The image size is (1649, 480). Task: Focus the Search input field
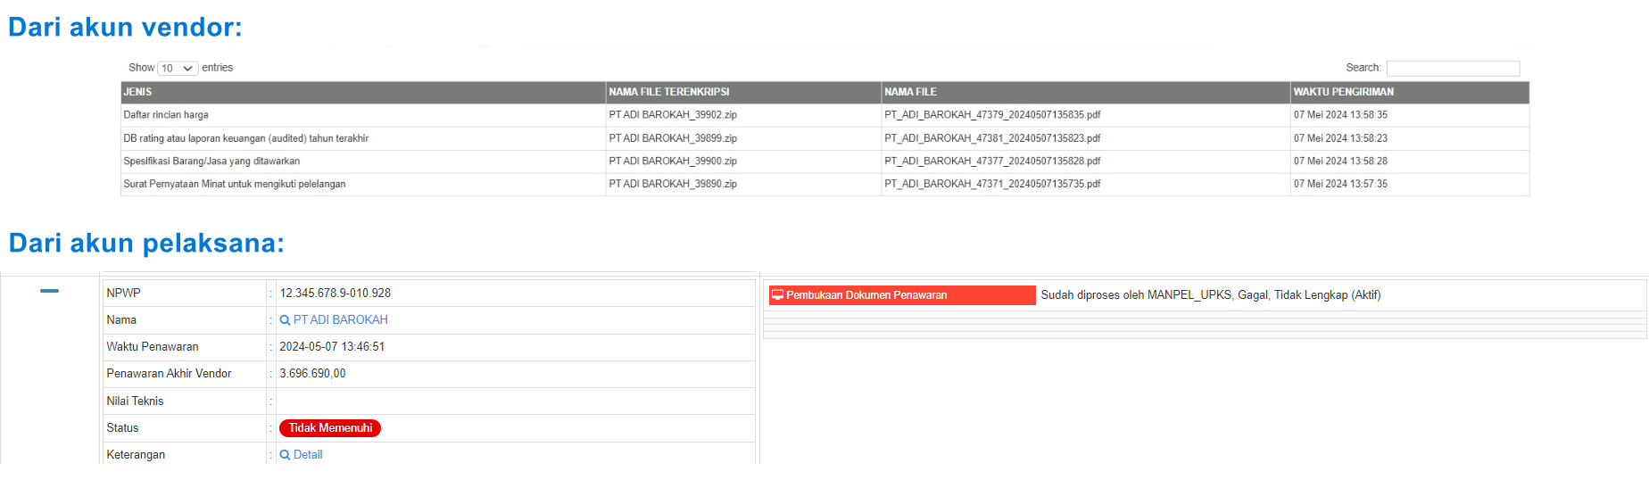(x=1452, y=69)
